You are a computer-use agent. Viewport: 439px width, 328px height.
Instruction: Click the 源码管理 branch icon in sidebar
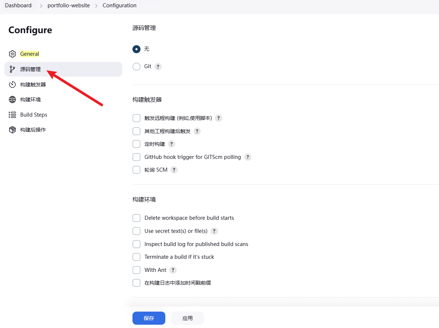tap(12, 69)
